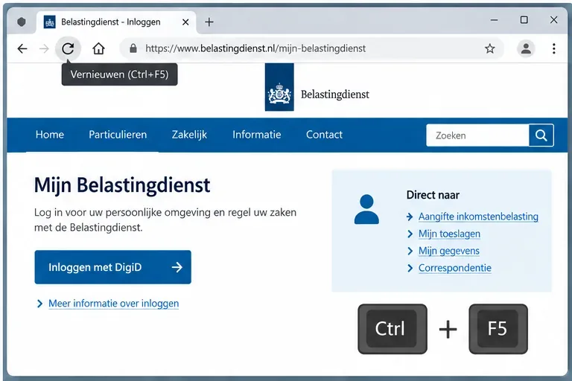
Task: Maximize the browser window
Action: click(524, 20)
